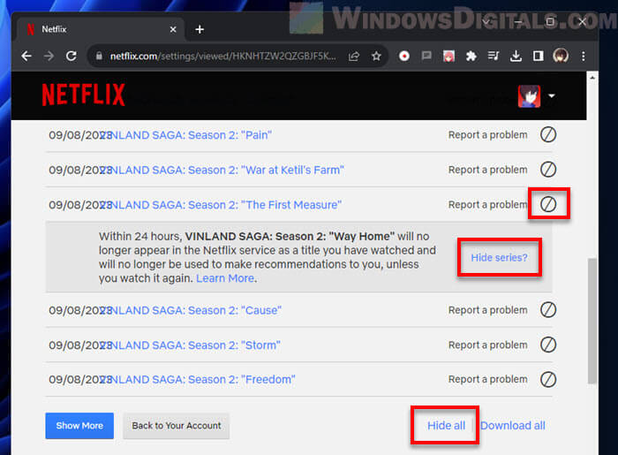Click Back to Your Account button
Viewport: 618px width, 455px height.
(177, 426)
